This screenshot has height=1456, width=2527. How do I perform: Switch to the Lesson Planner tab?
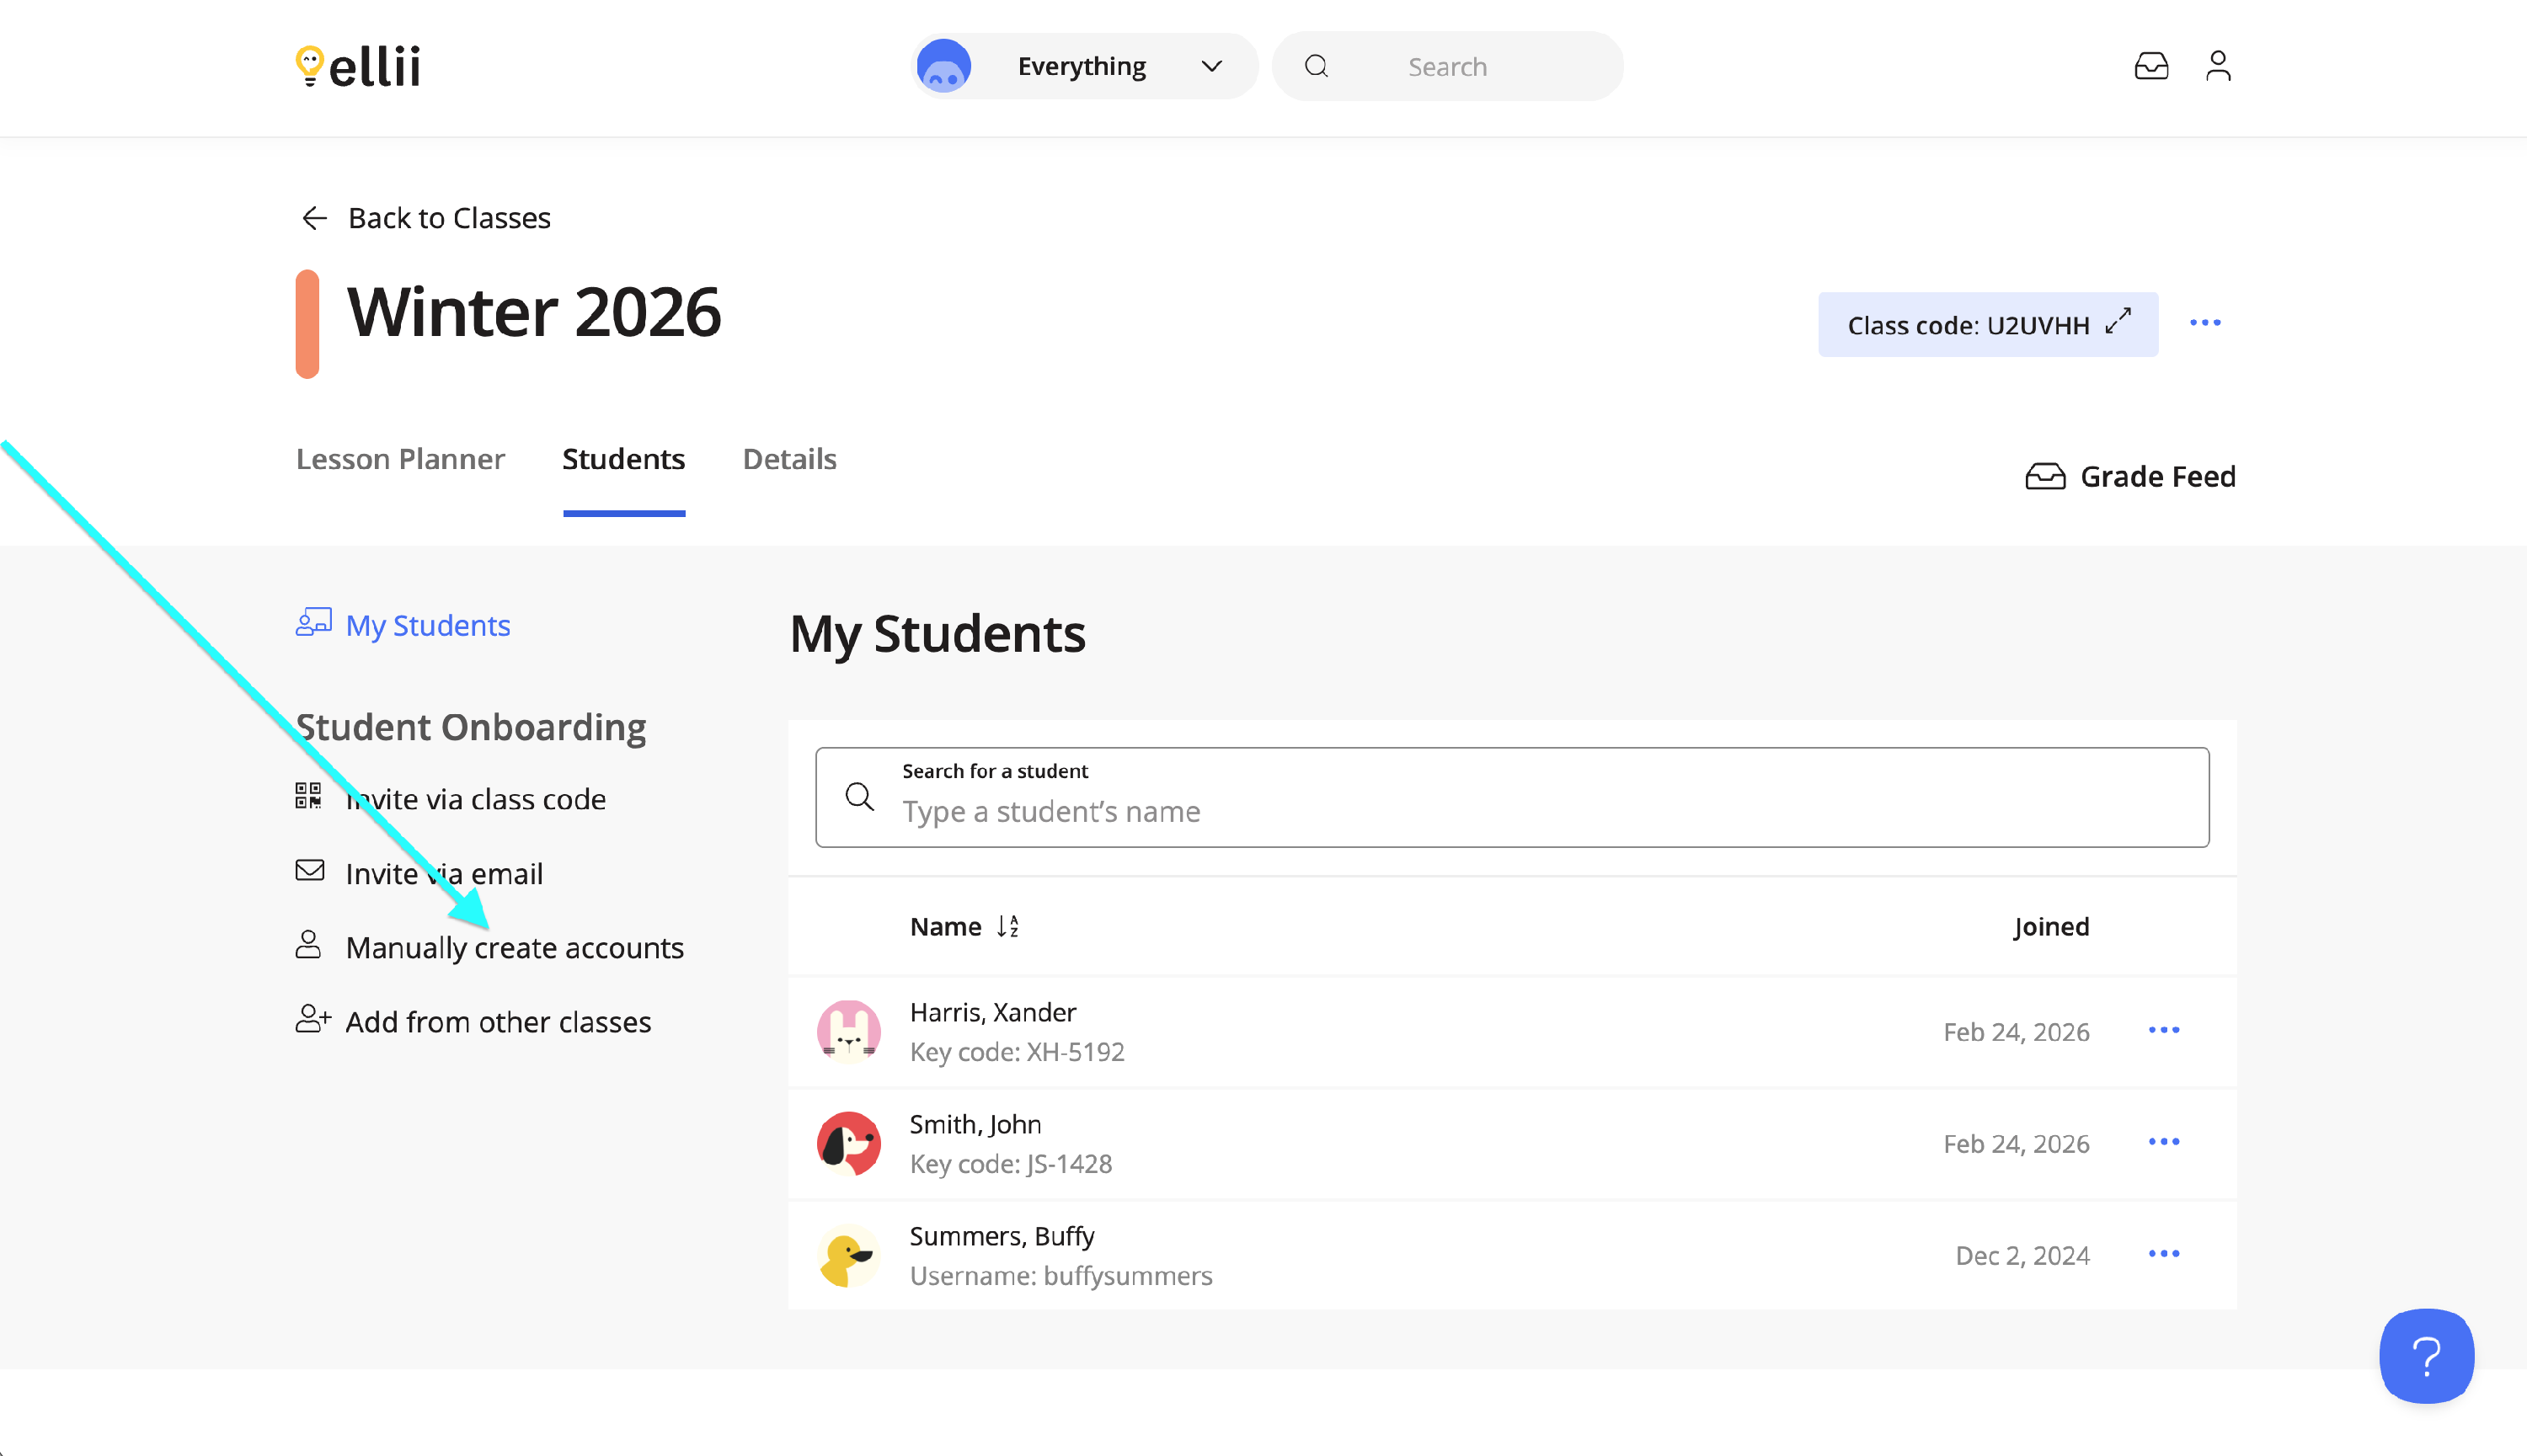tap(400, 459)
